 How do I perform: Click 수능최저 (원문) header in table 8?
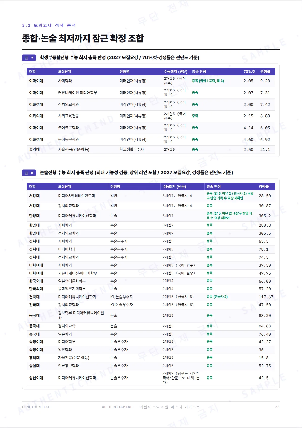coord(174,187)
